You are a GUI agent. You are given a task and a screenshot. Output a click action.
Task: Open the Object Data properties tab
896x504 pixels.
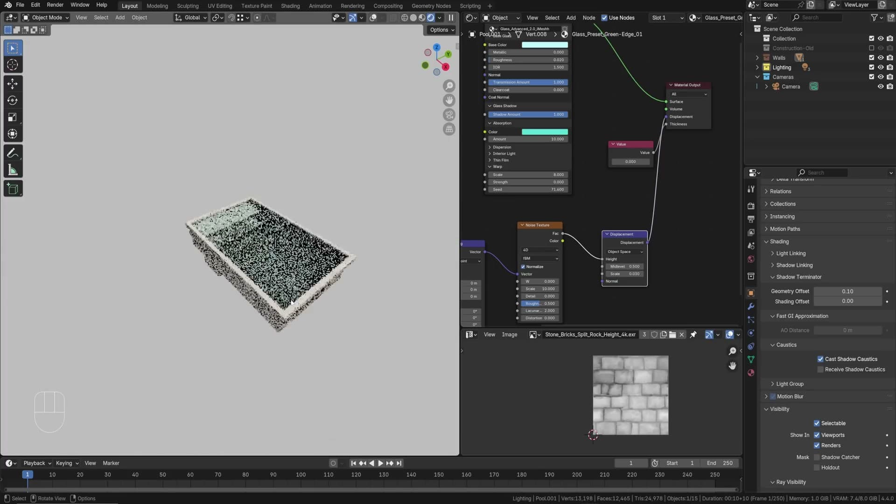751,359
